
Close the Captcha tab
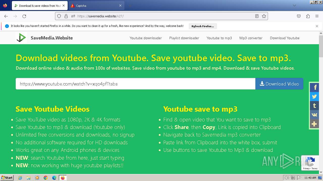(x=120, y=6)
